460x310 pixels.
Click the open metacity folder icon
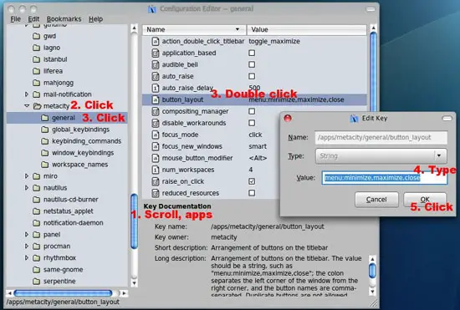coord(37,106)
